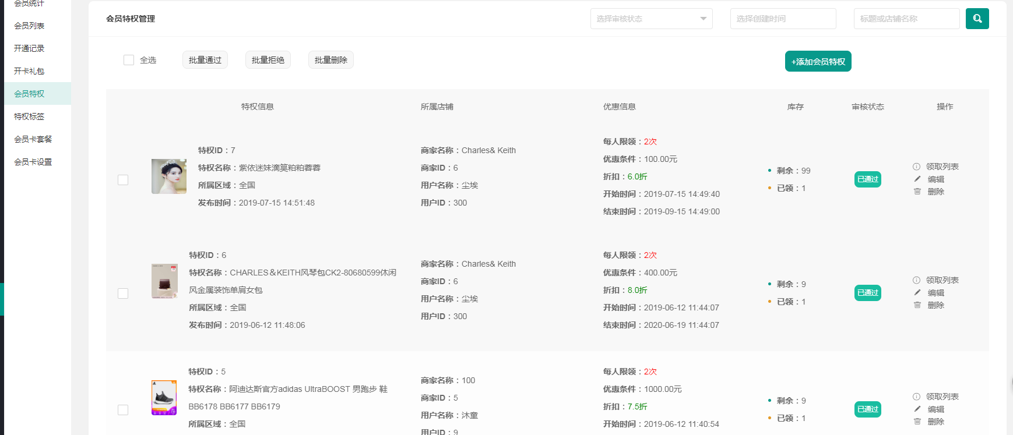Click pencil edit icon for privilege ID 7
This screenshot has height=435, width=1013.
pyautogui.click(x=917, y=179)
